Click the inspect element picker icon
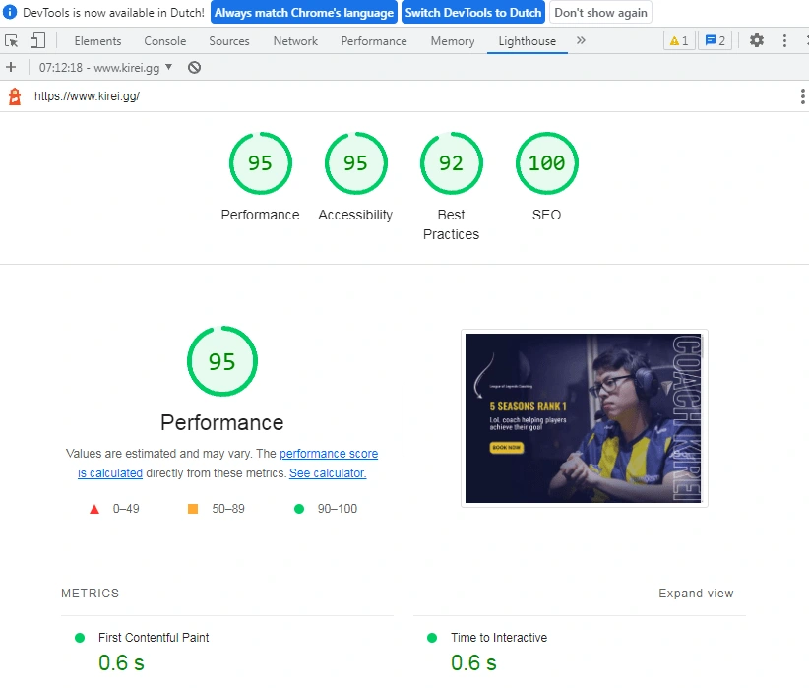The width and height of the screenshot is (809, 688). tap(12, 40)
